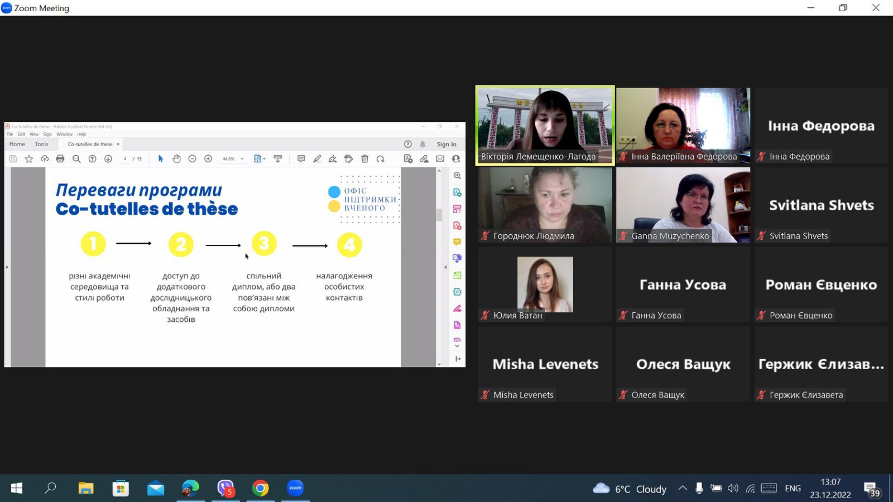Open the View menu in Acrobat
This screenshot has width=893, height=502.
[34, 134]
